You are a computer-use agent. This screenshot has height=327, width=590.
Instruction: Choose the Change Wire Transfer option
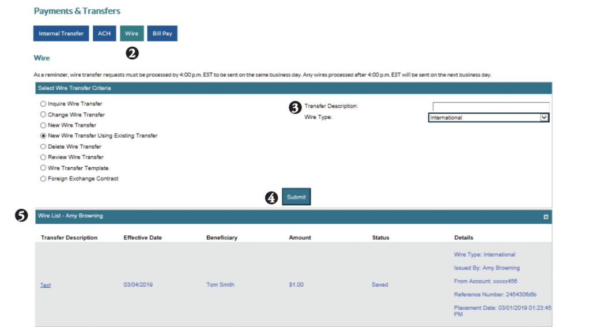[43, 115]
